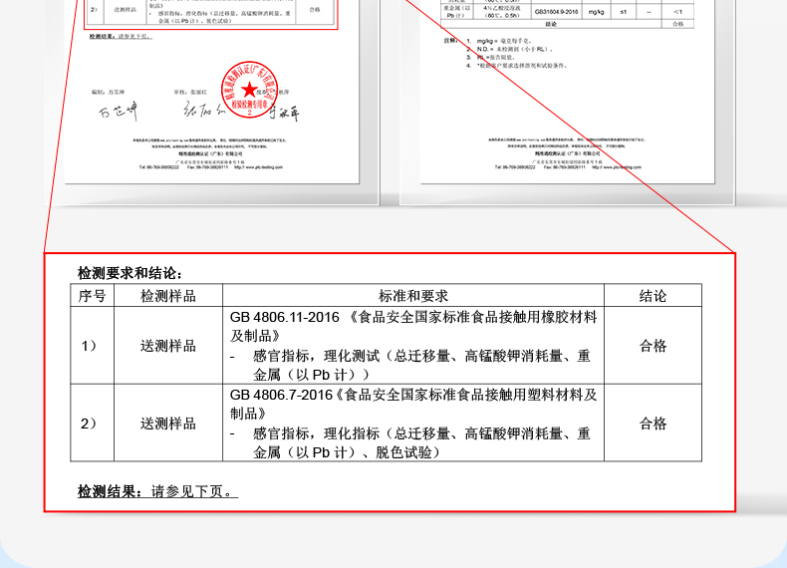Click '合格' conclusion for row 2 in enlarged table
787x568 pixels.
pos(653,424)
